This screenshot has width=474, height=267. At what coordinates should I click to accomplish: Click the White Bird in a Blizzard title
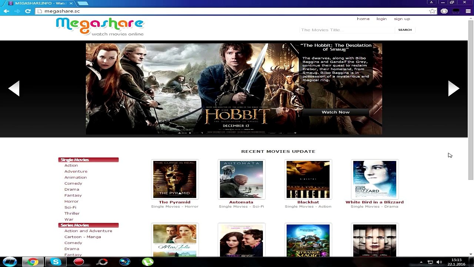[374, 202]
